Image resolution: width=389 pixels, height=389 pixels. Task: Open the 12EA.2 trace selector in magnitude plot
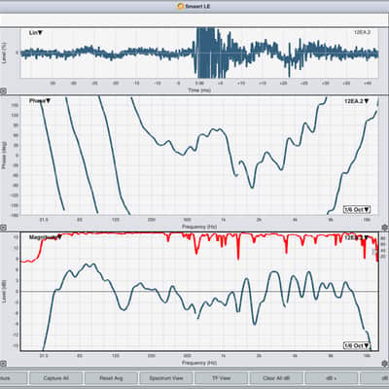pyautogui.click(x=357, y=237)
